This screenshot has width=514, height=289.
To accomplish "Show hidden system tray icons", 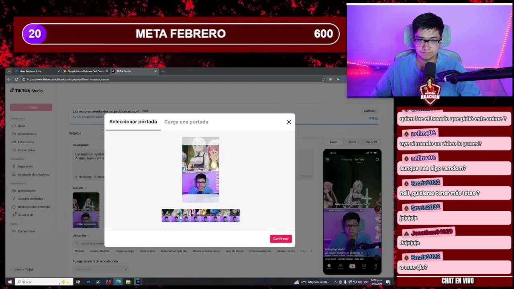I will coord(335,282).
